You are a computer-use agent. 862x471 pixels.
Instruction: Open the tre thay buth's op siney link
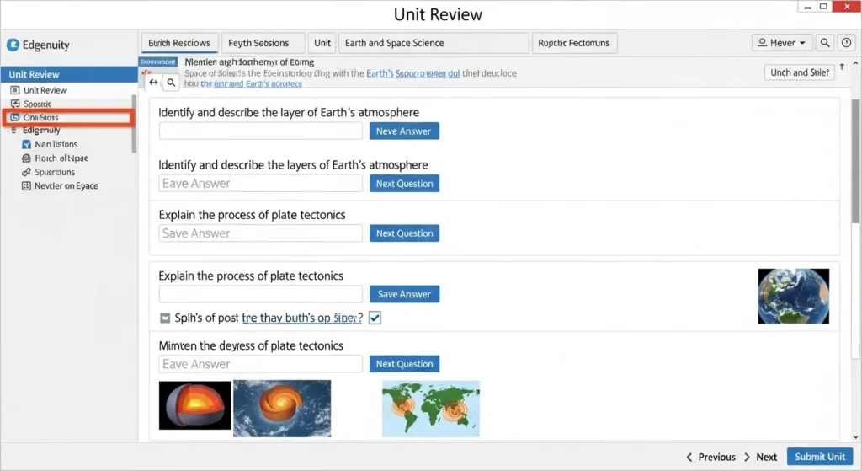pos(302,318)
